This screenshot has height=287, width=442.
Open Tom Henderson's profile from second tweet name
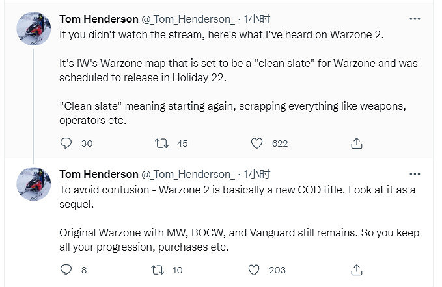(98, 174)
